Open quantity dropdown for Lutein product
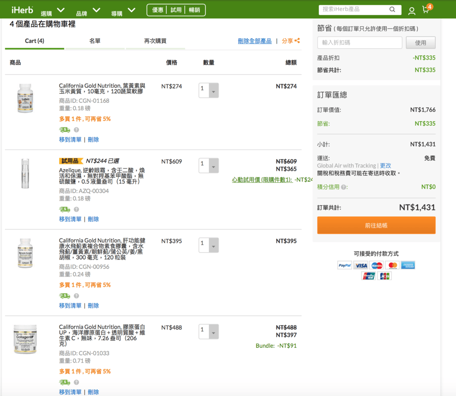 coord(209,90)
